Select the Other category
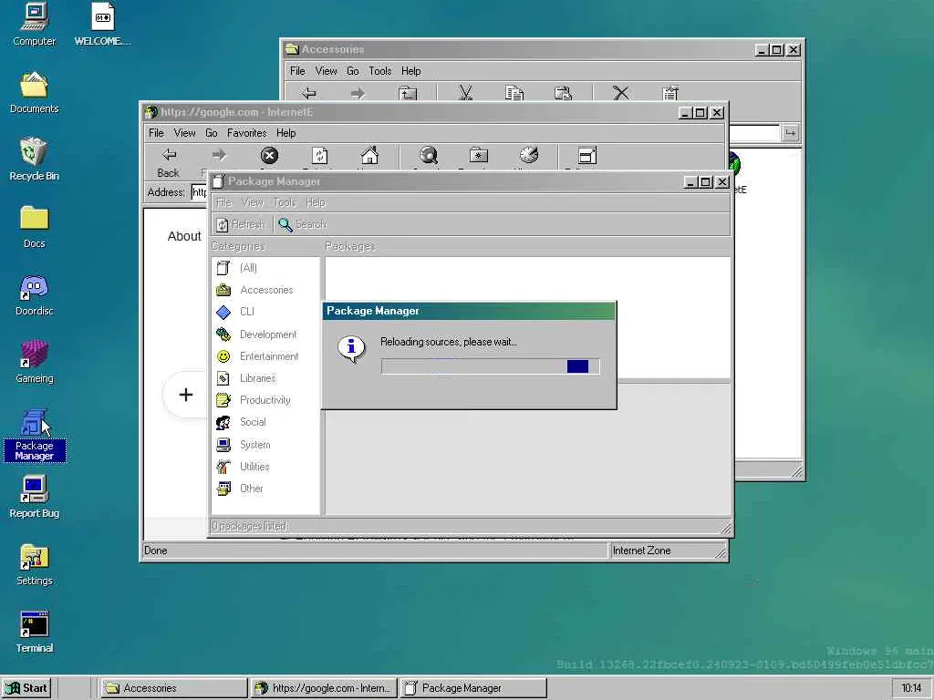 pyautogui.click(x=265, y=489)
